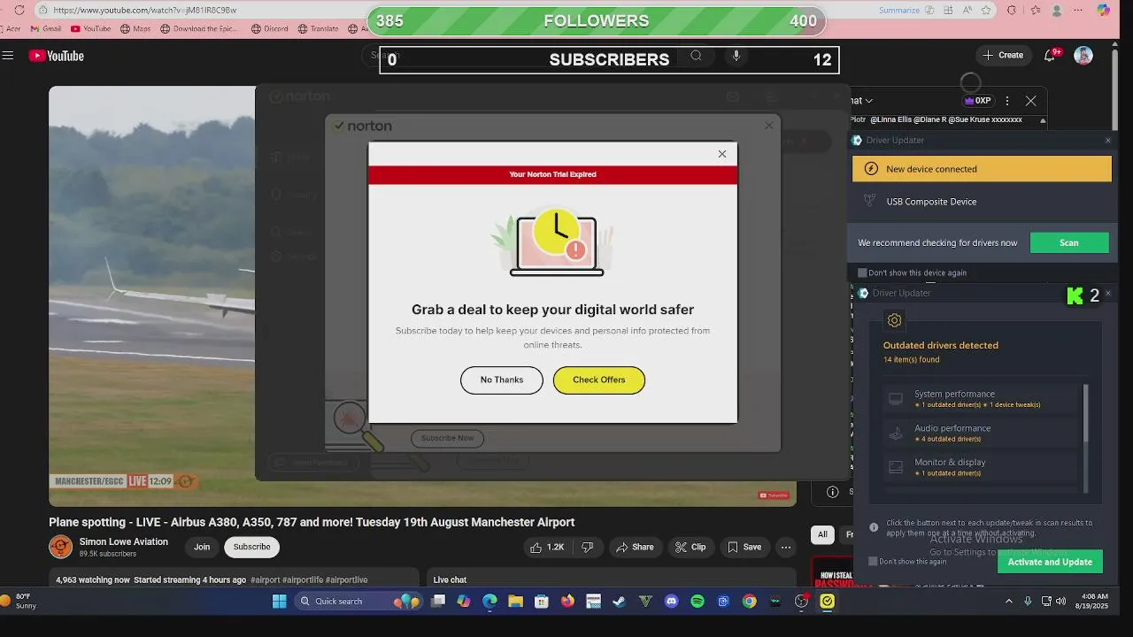This screenshot has height=637, width=1133.
Task: Select System performance outdated drivers row
Action: coord(981,399)
